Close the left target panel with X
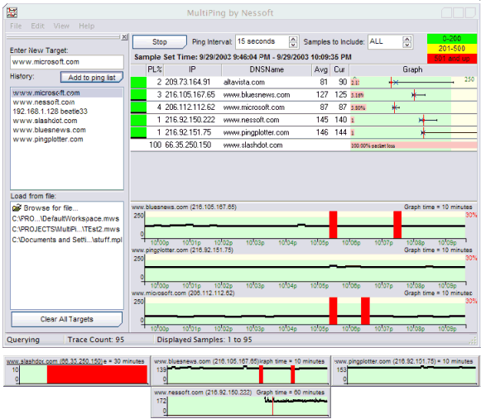 [x=124, y=37]
